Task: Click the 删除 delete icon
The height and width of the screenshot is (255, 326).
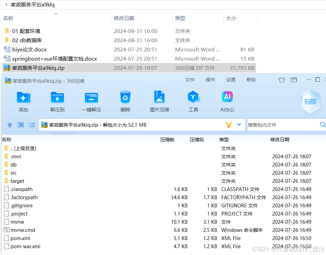Action: [125, 101]
